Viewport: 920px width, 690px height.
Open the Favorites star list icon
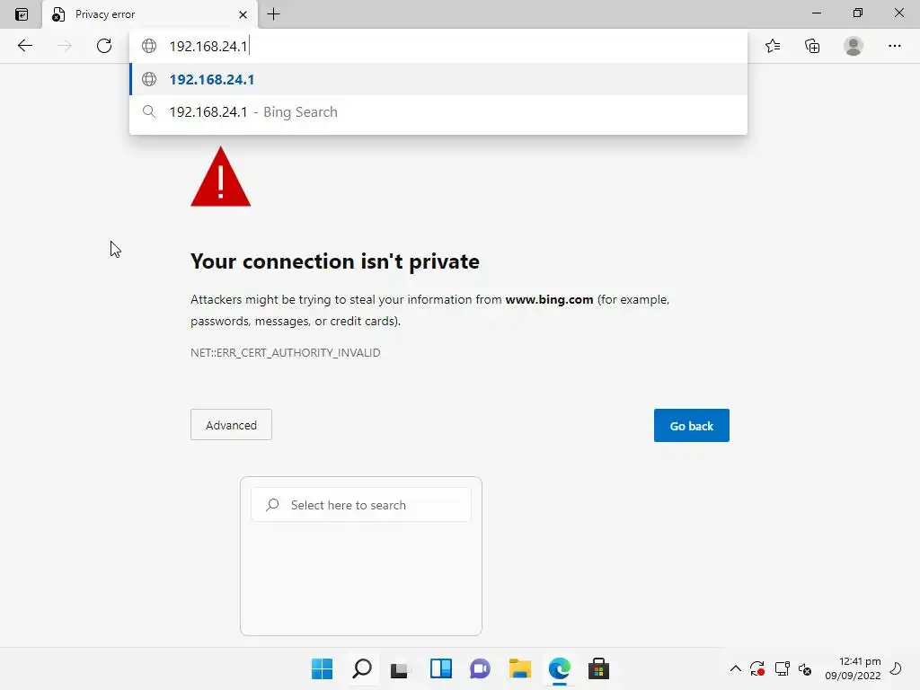(x=773, y=46)
